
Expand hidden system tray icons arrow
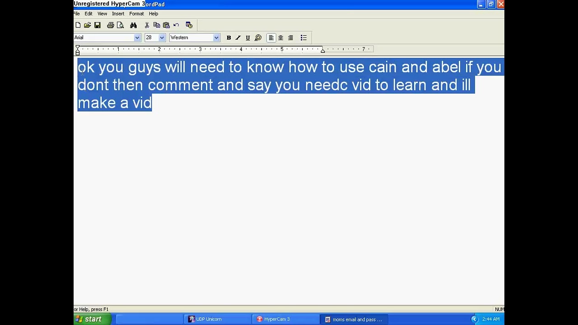(x=474, y=319)
